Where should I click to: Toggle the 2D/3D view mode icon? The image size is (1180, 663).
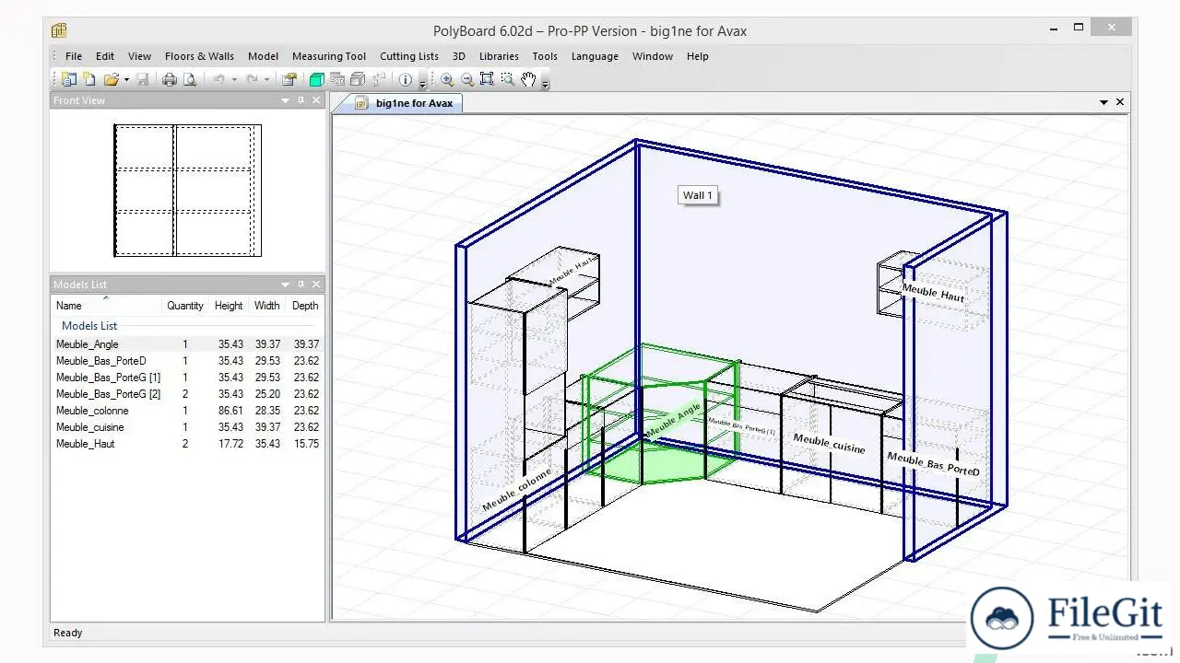coord(337,80)
